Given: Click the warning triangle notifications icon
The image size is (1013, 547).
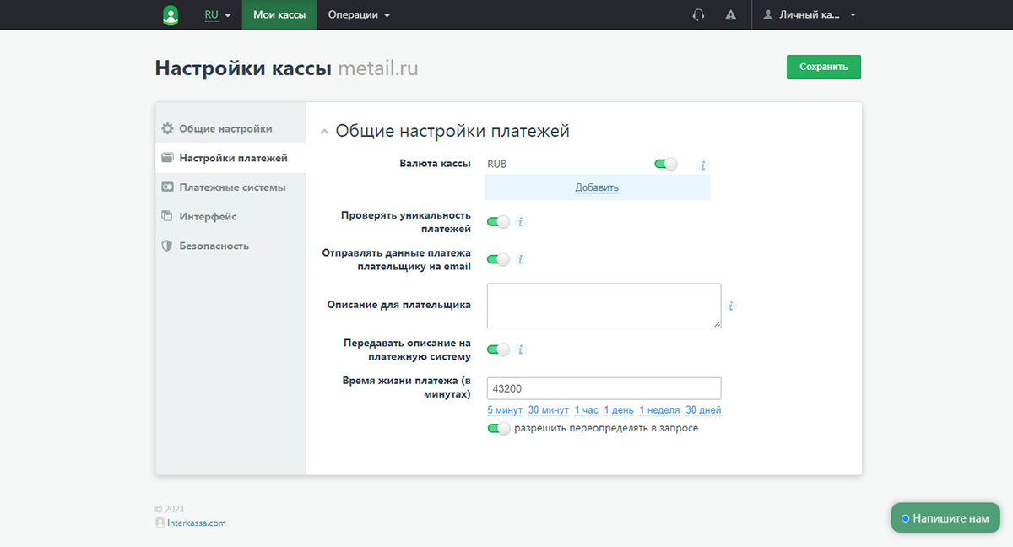Looking at the screenshot, I should click(x=731, y=15).
